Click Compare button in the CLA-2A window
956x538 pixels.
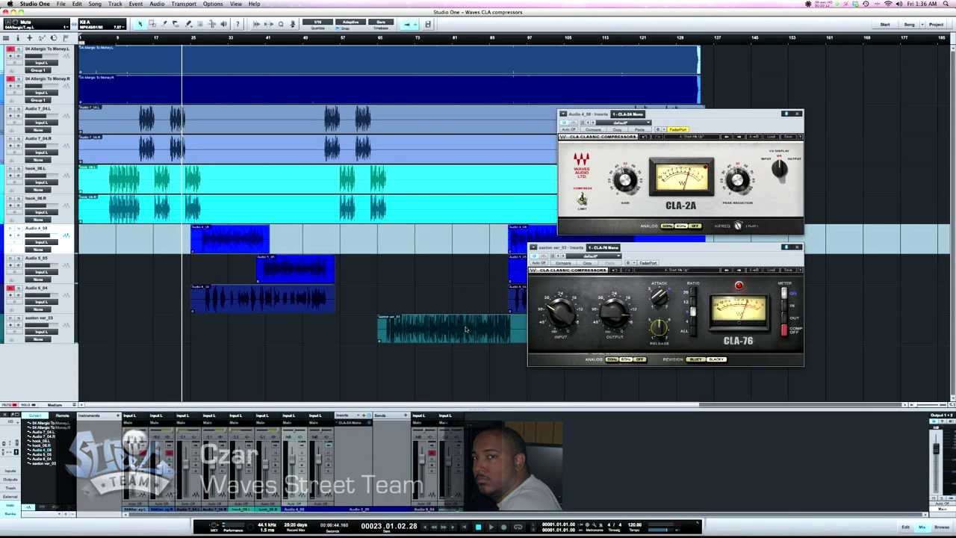tap(593, 130)
